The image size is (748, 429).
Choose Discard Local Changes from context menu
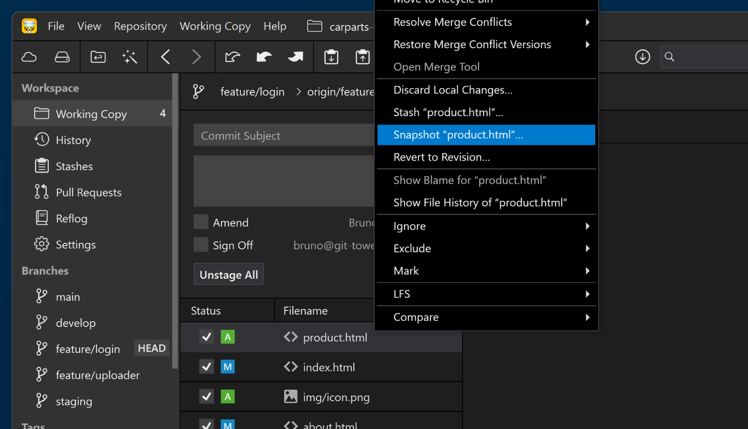click(x=453, y=90)
